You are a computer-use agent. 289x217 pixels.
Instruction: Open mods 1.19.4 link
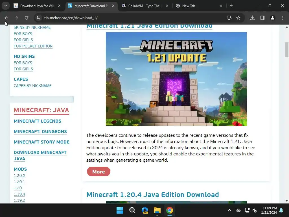[19, 194]
